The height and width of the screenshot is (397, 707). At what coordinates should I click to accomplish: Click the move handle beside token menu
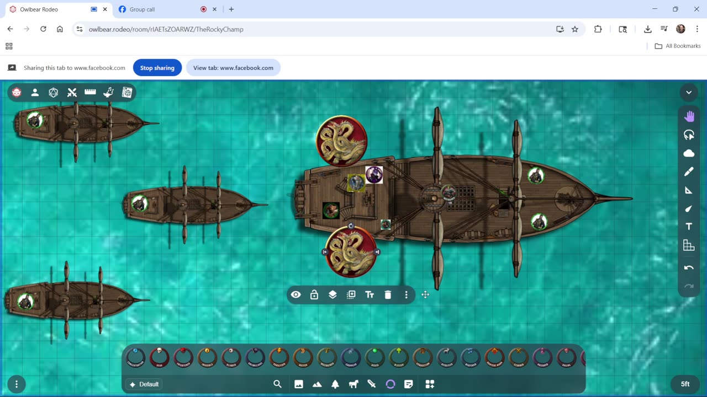coord(425,294)
